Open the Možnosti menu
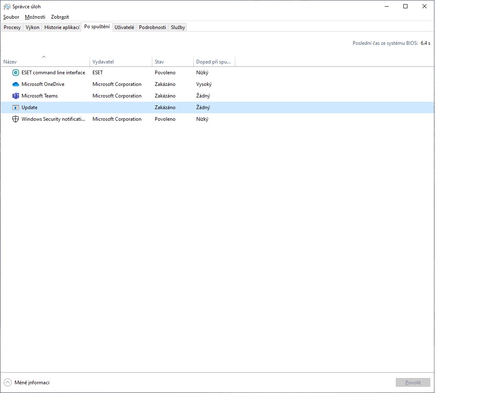478x393 pixels. [x=35, y=17]
